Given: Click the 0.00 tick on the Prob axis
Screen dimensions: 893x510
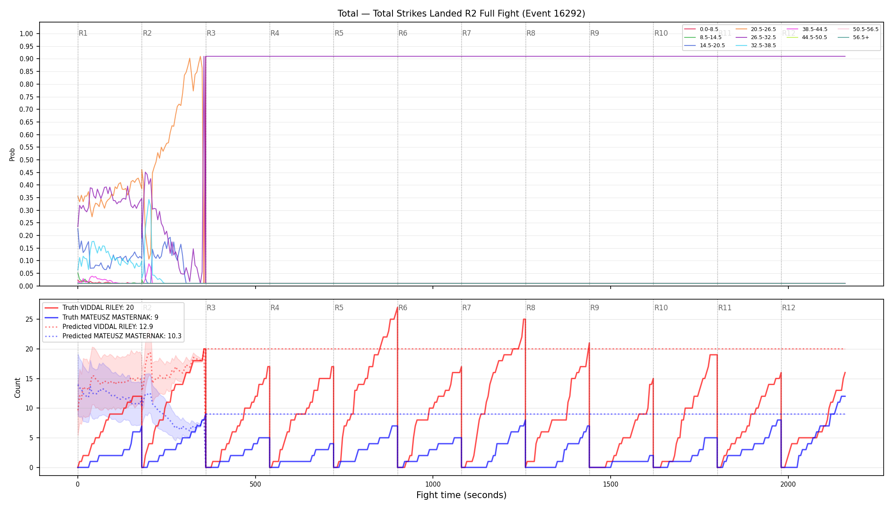Looking at the screenshot, I should (x=26, y=286).
